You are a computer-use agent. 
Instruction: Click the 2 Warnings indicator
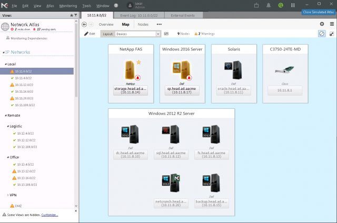(x=205, y=34)
